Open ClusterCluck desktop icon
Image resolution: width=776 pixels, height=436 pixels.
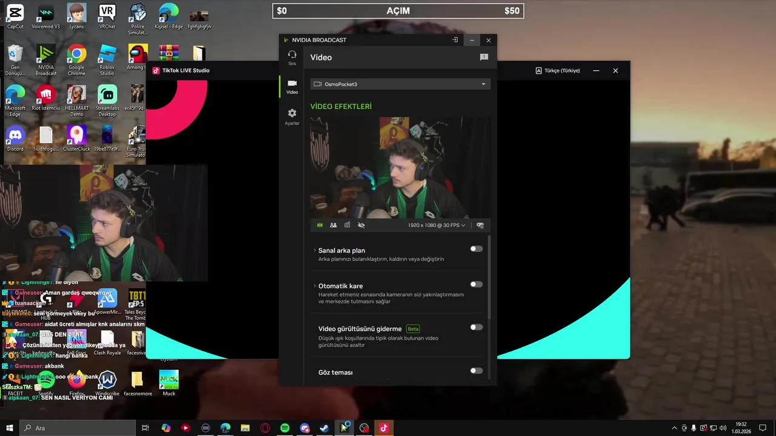coord(76,139)
